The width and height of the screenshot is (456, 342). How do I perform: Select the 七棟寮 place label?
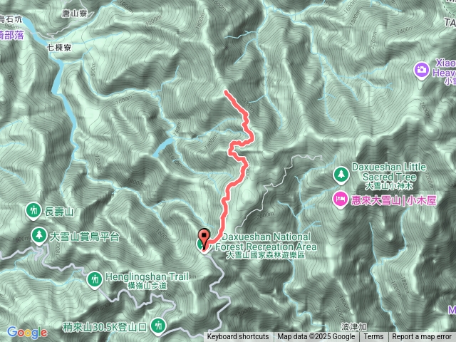59,48
